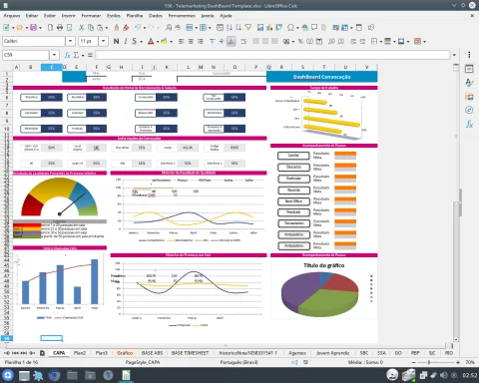Click the formula input line
The width and height of the screenshot is (479, 383).
(x=272, y=55)
